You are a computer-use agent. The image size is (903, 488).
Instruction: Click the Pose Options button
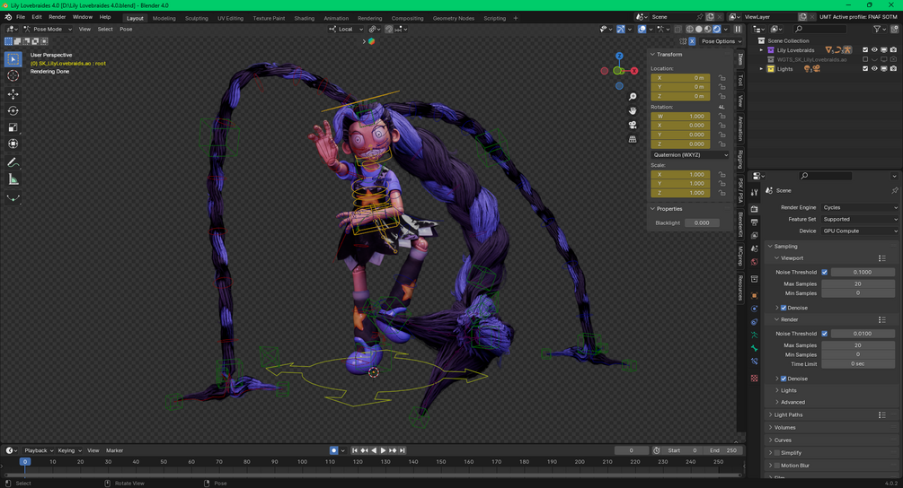click(718, 41)
